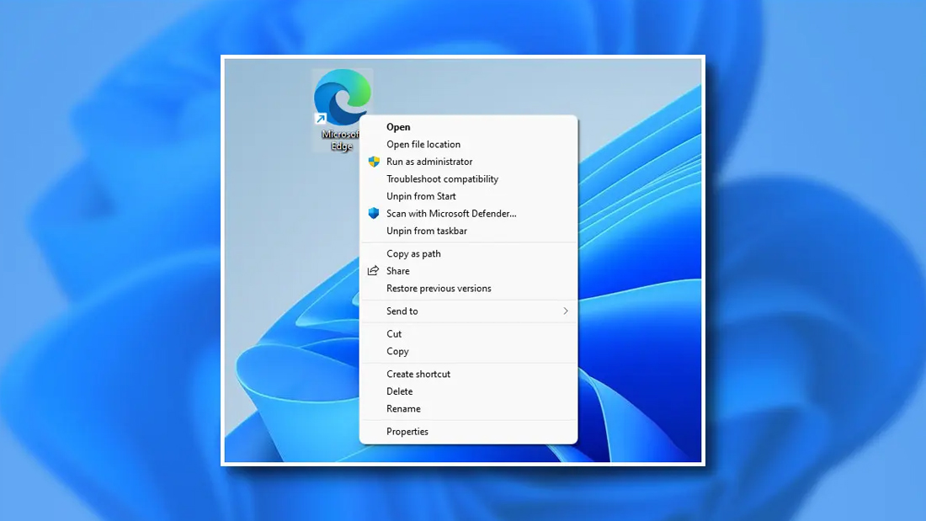Select Troubleshoot compatibility

point(468,179)
